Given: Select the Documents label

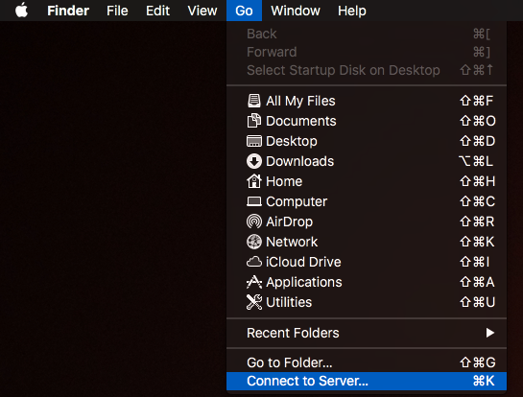Looking at the screenshot, I should (x=301, y=121).
